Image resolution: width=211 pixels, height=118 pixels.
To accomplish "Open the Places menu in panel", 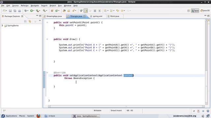I will [22, 116].
